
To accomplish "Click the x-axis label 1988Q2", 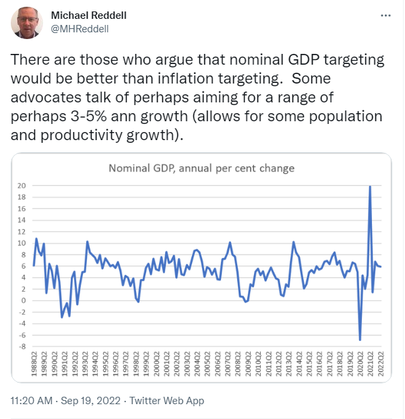I will 34,365.
